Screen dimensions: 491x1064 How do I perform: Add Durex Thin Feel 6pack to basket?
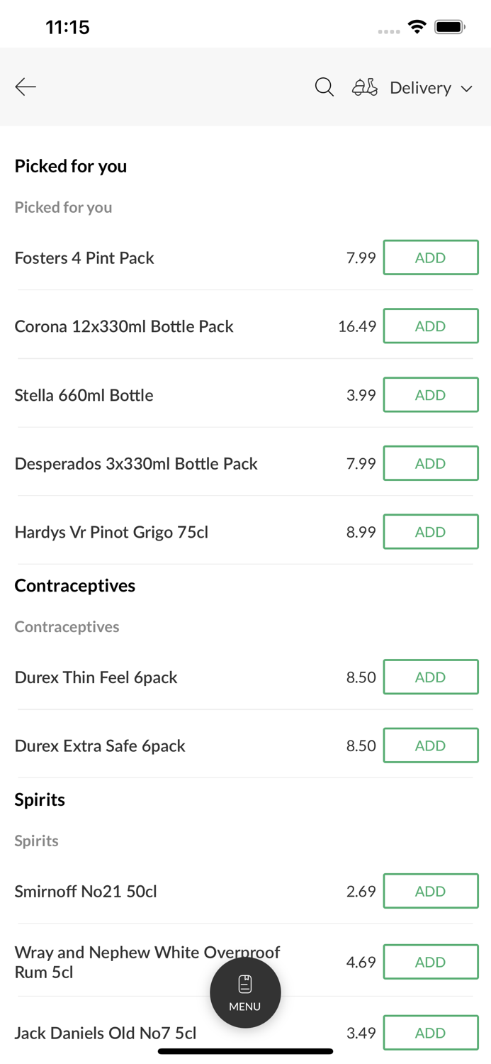pyautogui.click(x=431, y=677)
